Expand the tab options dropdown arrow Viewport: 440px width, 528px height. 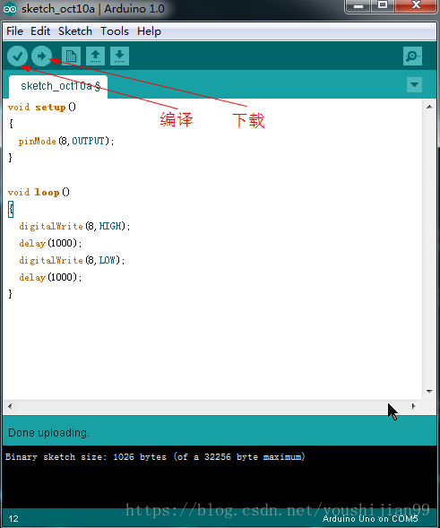414,84
